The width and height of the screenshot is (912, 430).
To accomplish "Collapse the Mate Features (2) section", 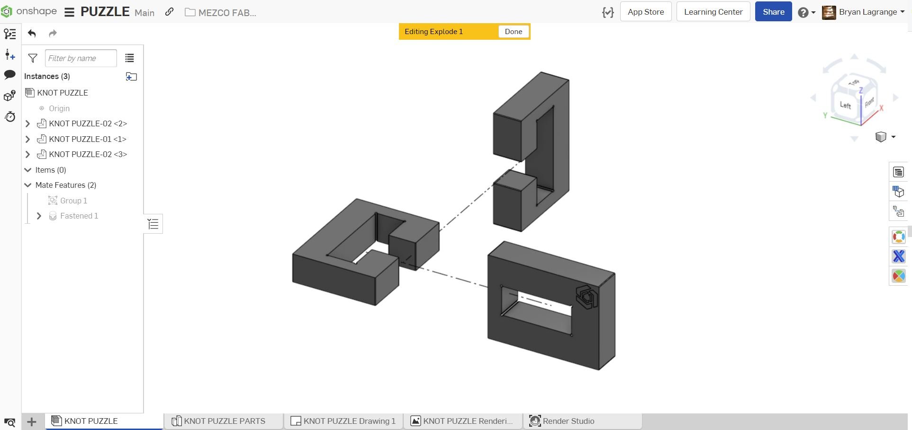I will point(27,185).
